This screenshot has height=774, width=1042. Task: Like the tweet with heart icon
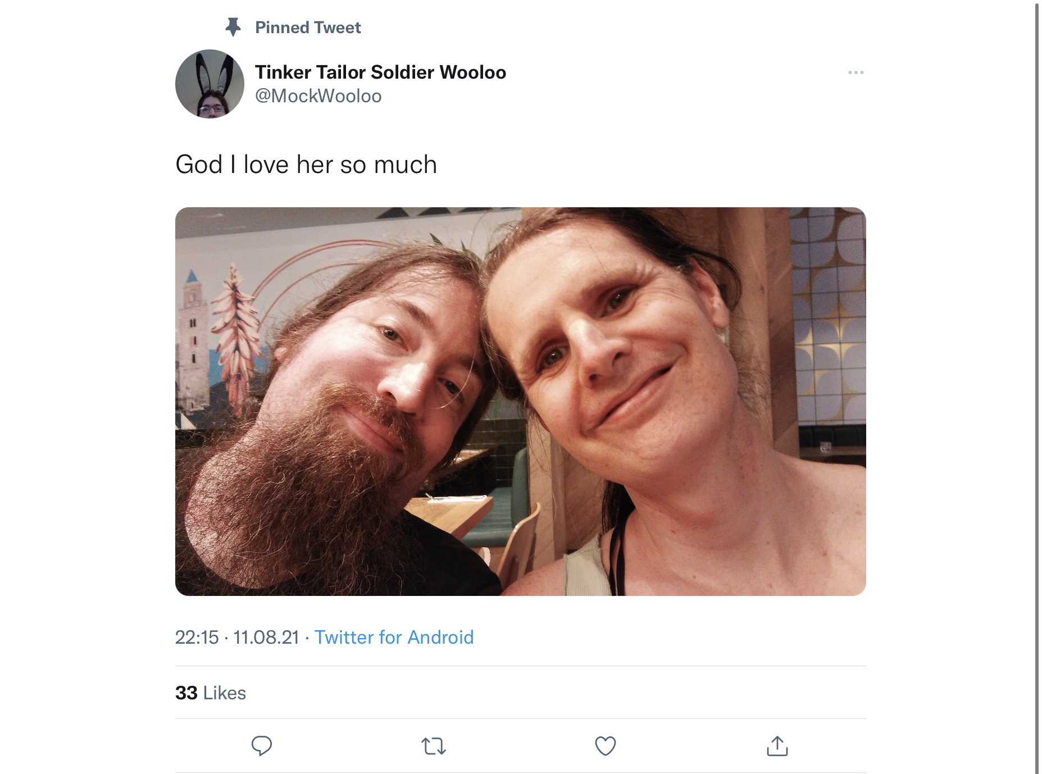605,746
